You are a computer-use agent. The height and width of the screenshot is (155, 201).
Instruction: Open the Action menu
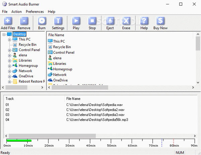click(16, 12)
